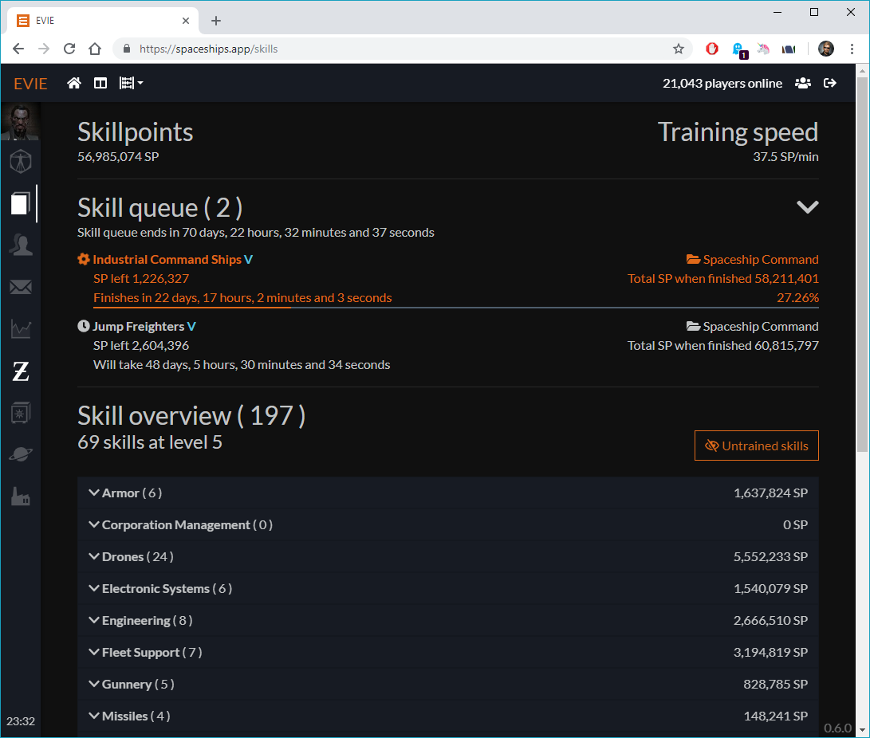Click the 23:32 clock in the sidebar

click(x=21, y=721)
